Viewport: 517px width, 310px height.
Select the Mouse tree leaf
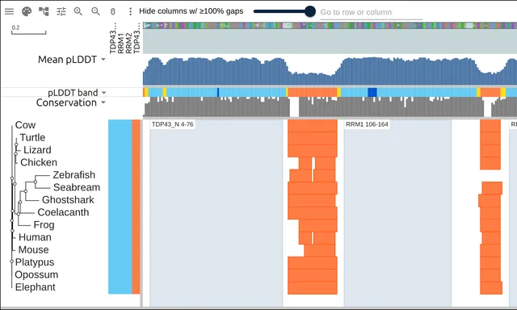(x=34, y=249)
